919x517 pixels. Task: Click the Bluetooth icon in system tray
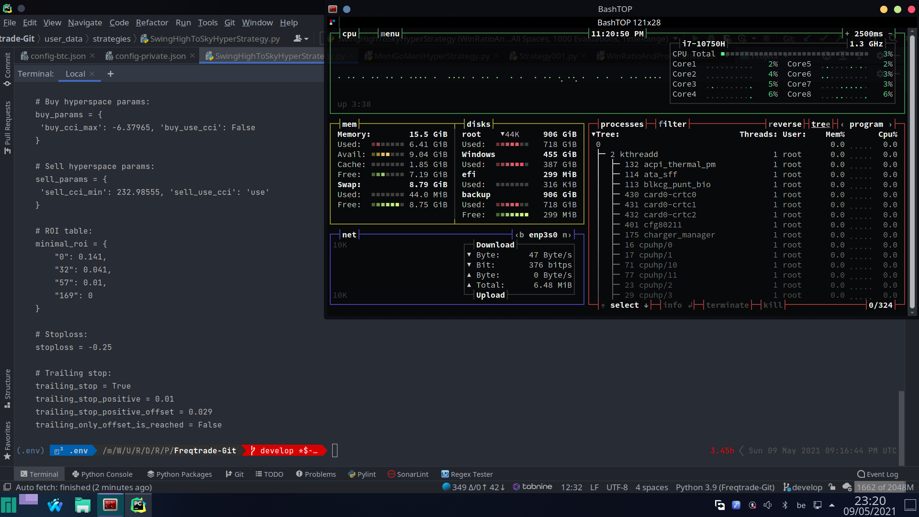tap(785, 505)
